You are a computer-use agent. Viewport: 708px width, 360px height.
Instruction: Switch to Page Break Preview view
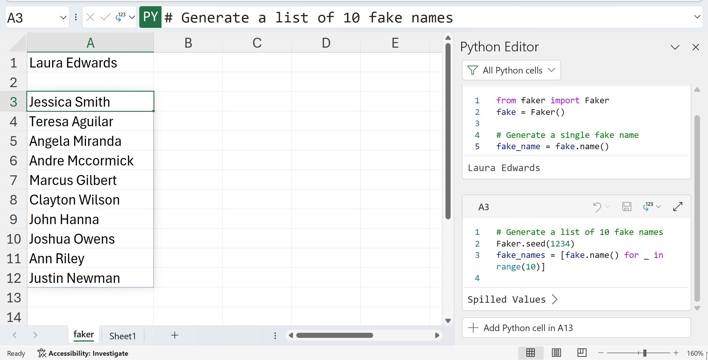pos(582,353)
